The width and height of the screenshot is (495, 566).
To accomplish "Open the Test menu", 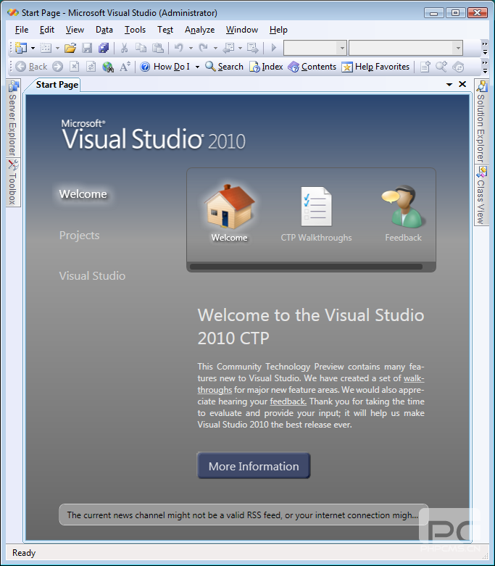I will point(165,30).
